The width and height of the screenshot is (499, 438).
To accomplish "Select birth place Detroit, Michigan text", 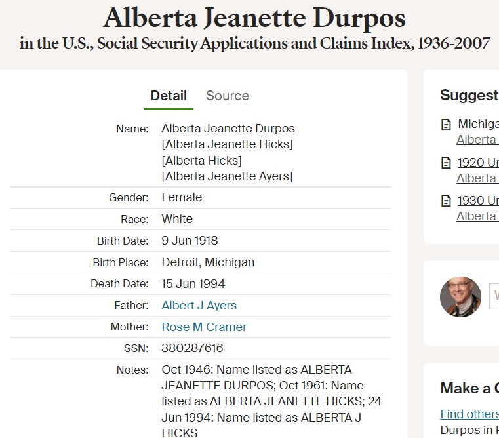I will 208,262.
